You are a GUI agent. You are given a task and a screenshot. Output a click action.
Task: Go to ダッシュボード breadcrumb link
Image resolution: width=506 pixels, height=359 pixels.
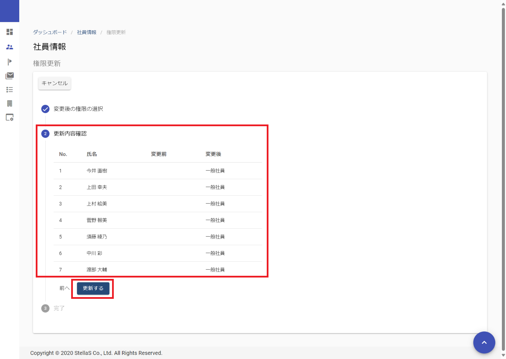(50, 32)
